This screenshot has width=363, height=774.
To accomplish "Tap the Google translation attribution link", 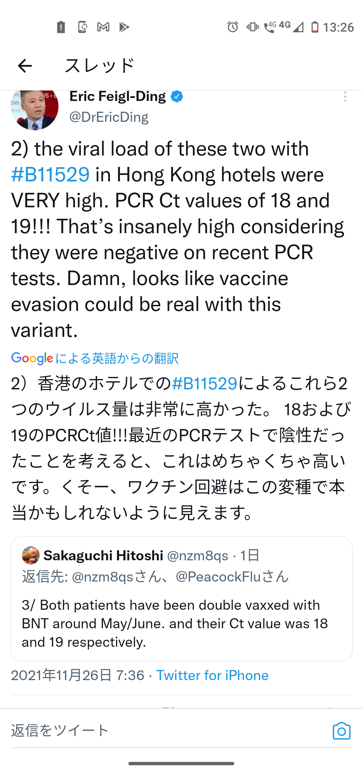I will [95, 358].
